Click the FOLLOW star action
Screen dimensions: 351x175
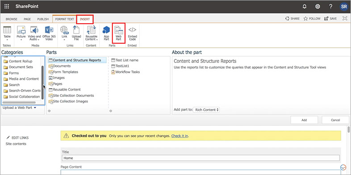pyautogui.click(x=312, y=19)
